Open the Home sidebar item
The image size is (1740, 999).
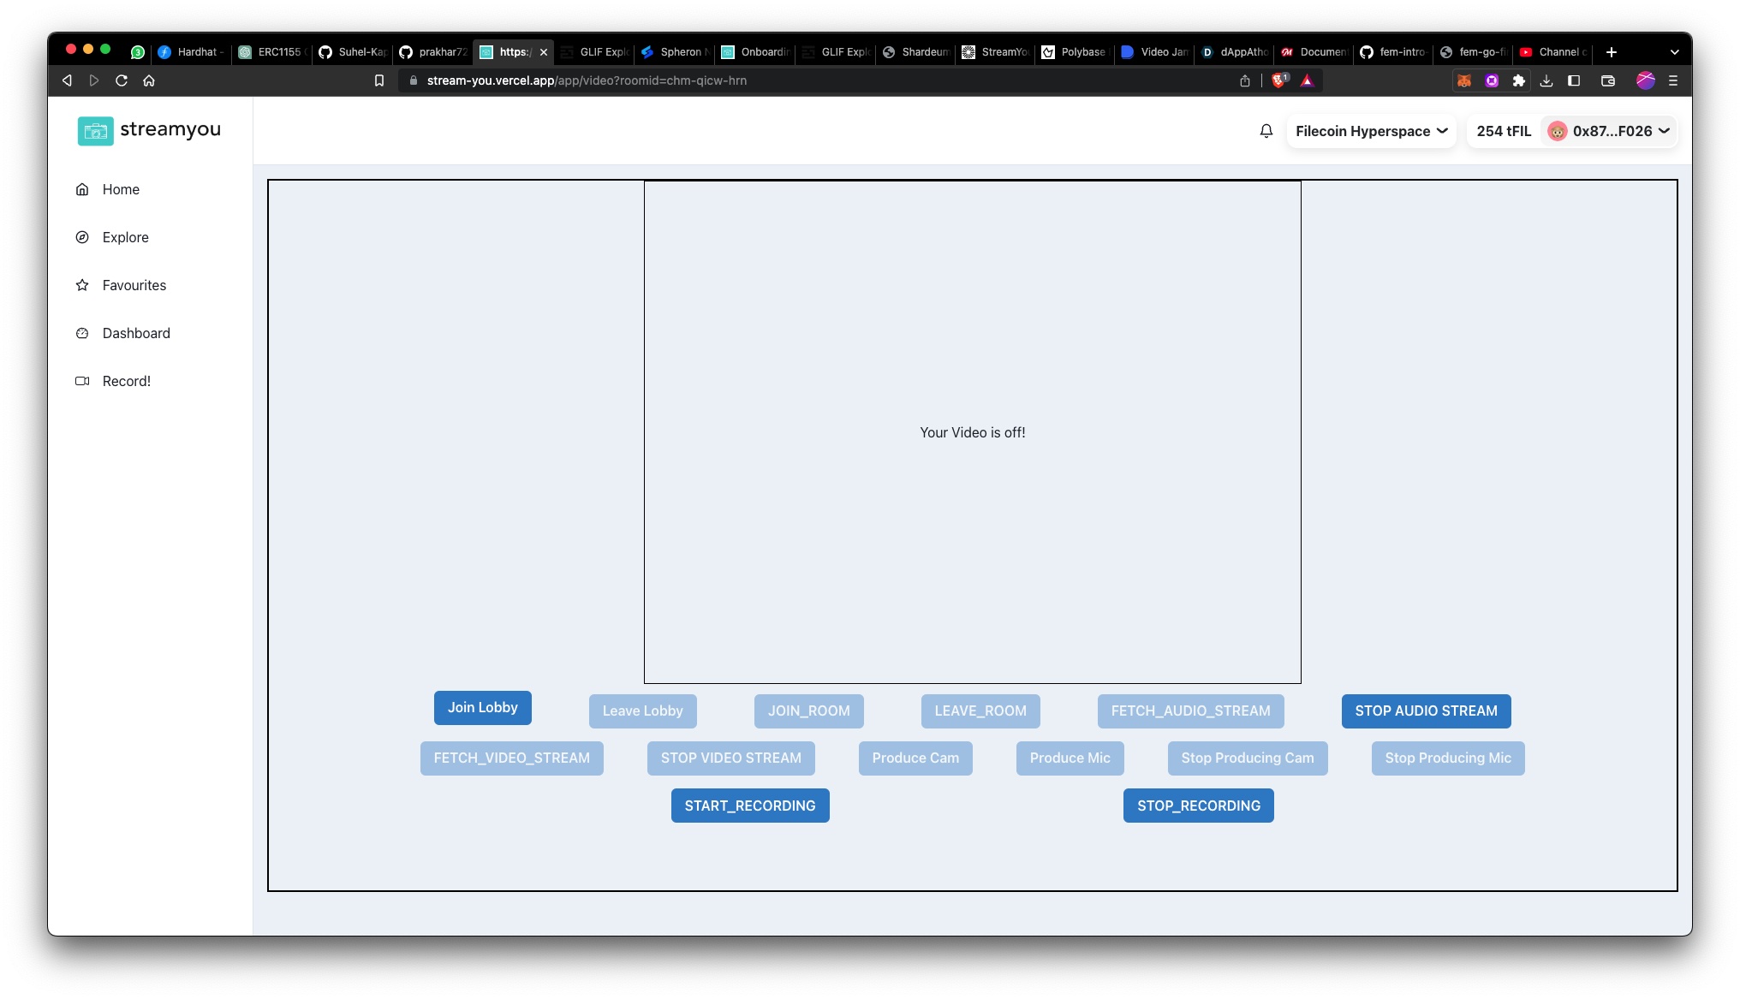click(121, 189)
